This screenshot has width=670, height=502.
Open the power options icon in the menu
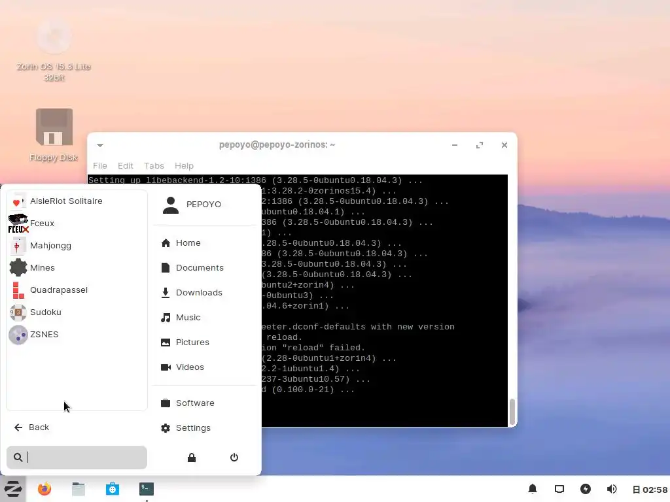pyautogui.click(x=234, y=458)
